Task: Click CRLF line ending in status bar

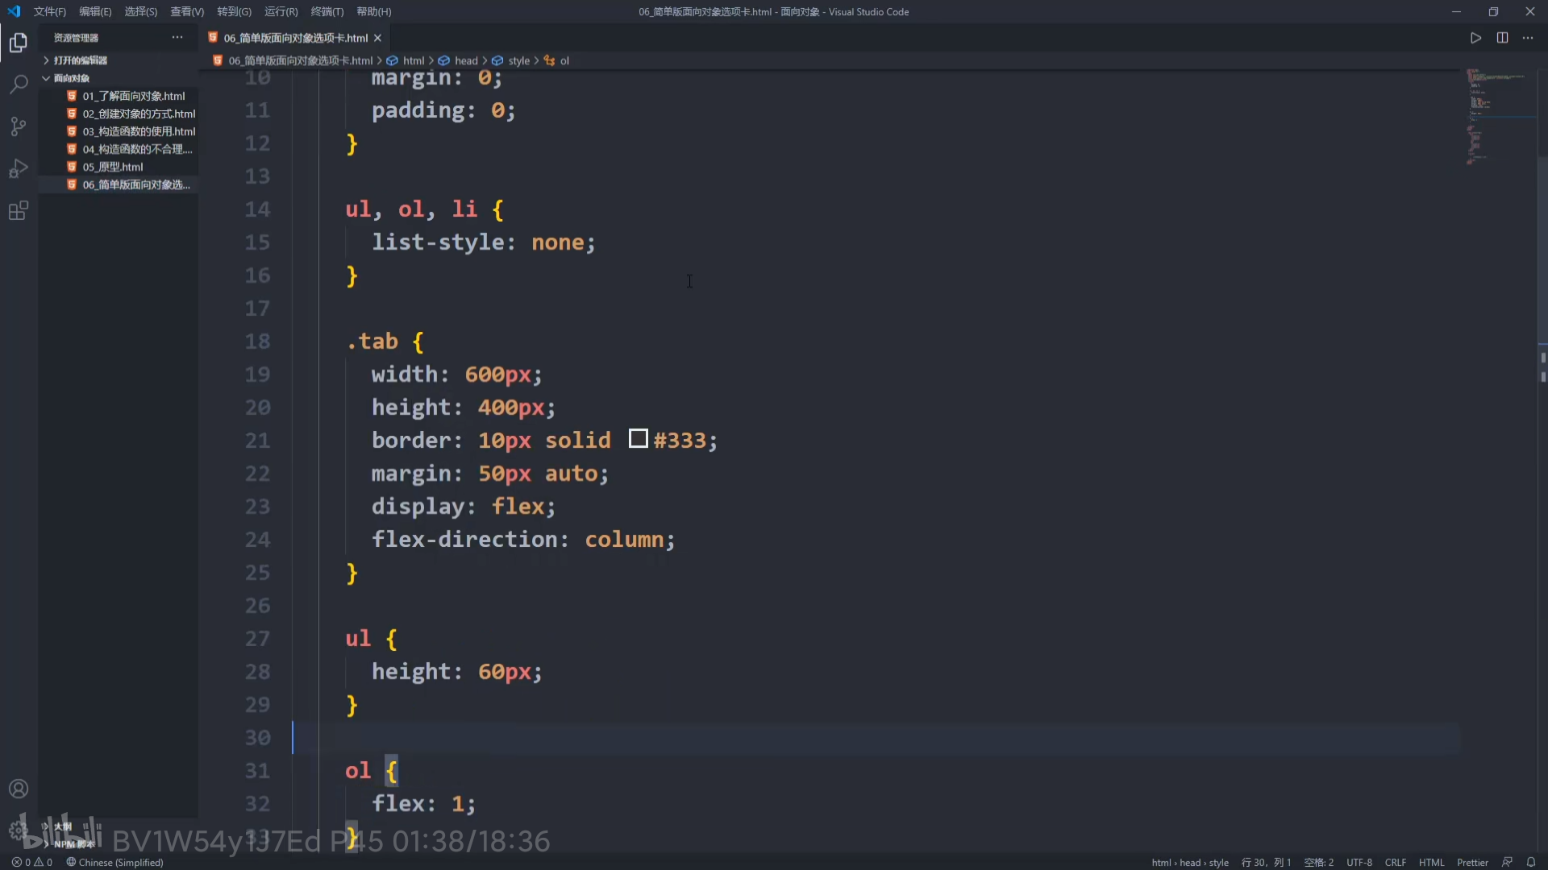Action: (1395, 862)
